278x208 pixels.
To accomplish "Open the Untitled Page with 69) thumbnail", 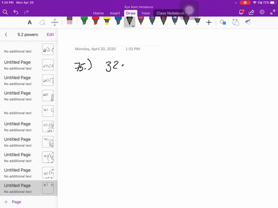I will [x=29, y=96].
